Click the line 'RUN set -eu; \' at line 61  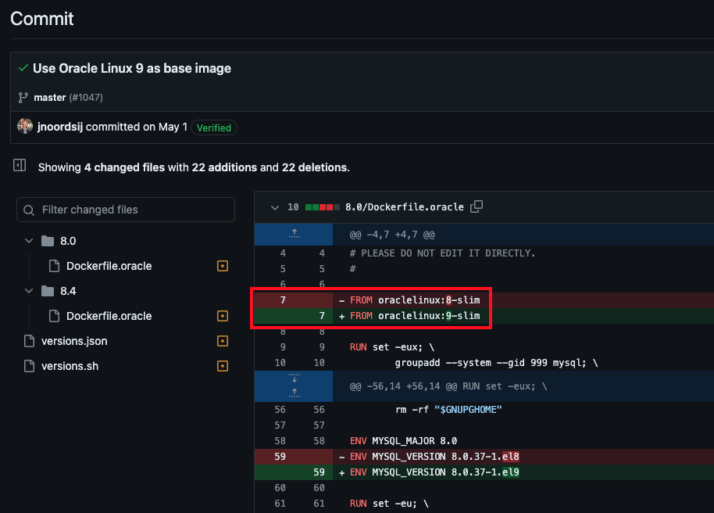389,504
